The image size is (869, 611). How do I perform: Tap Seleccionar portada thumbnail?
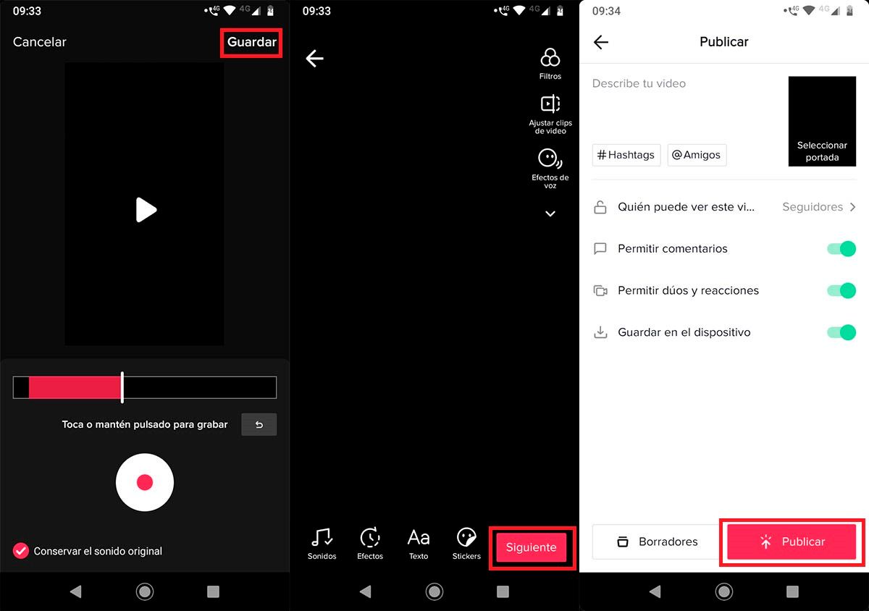[x=822, y=121]
